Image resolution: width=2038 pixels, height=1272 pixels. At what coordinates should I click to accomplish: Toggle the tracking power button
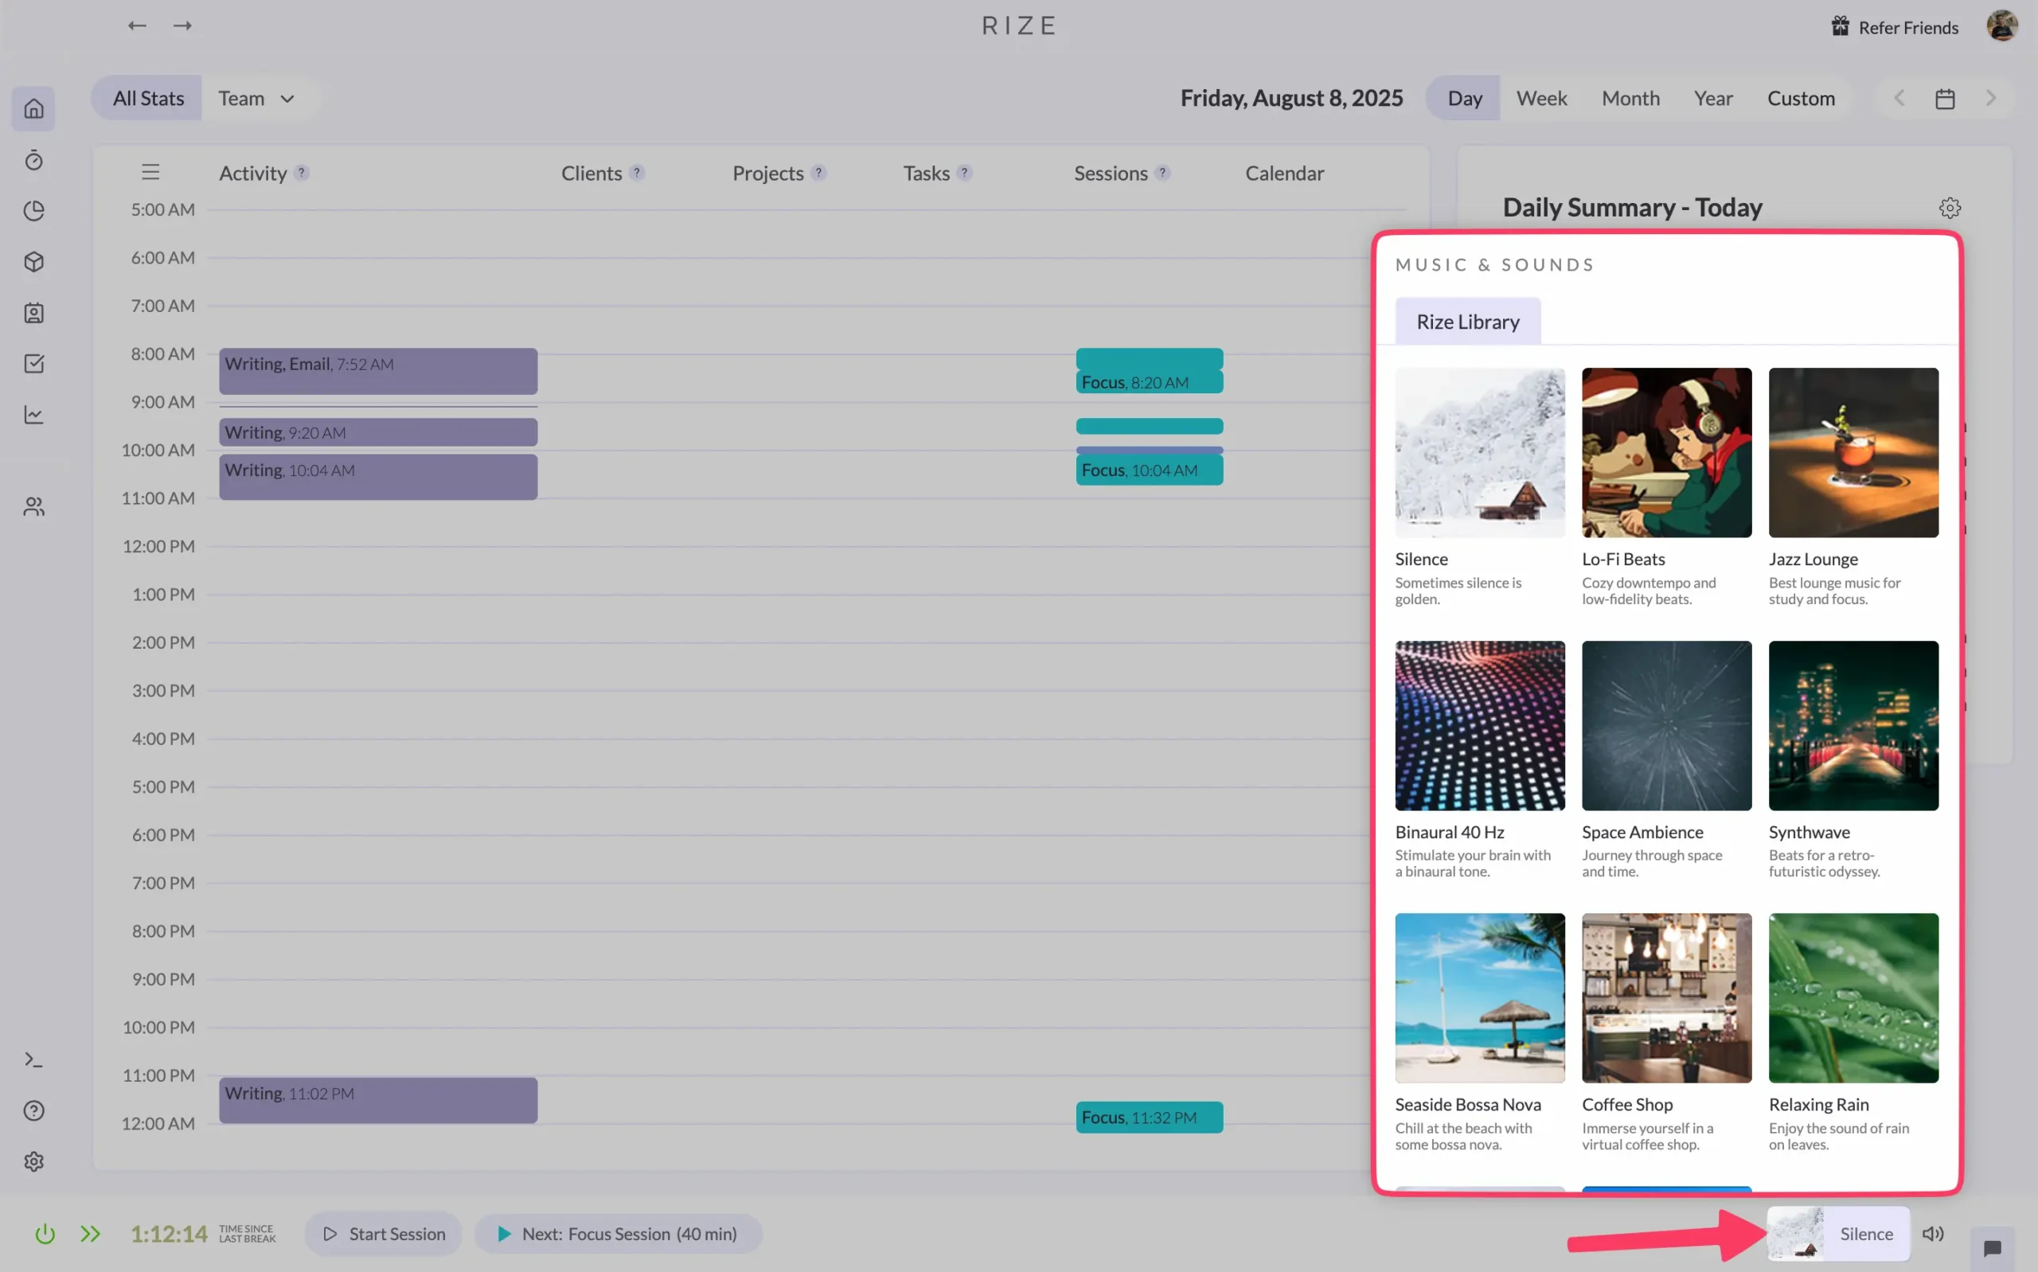tap(45, 1233)
